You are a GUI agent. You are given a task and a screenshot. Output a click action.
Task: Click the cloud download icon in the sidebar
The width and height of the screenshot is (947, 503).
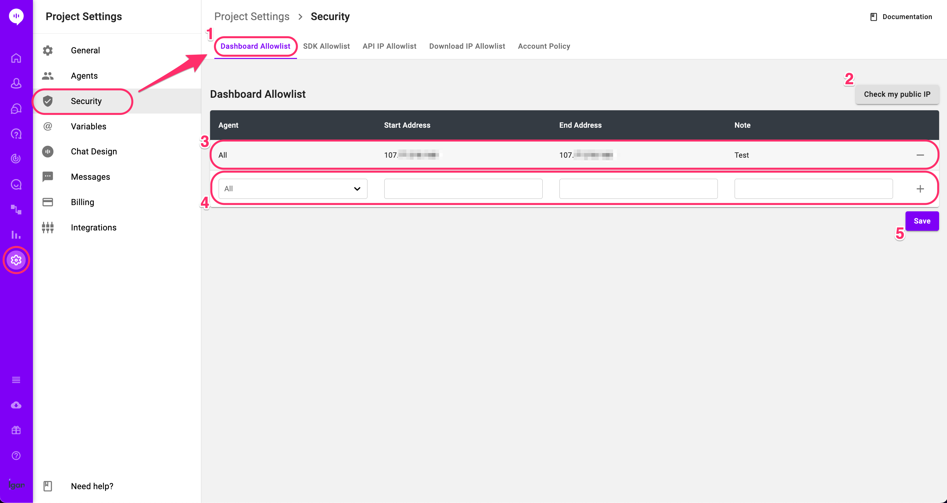click(x=16, y=405)
